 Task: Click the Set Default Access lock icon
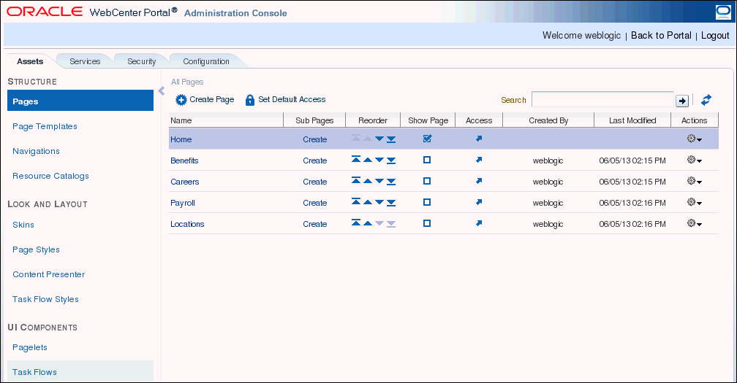[250, 100]
